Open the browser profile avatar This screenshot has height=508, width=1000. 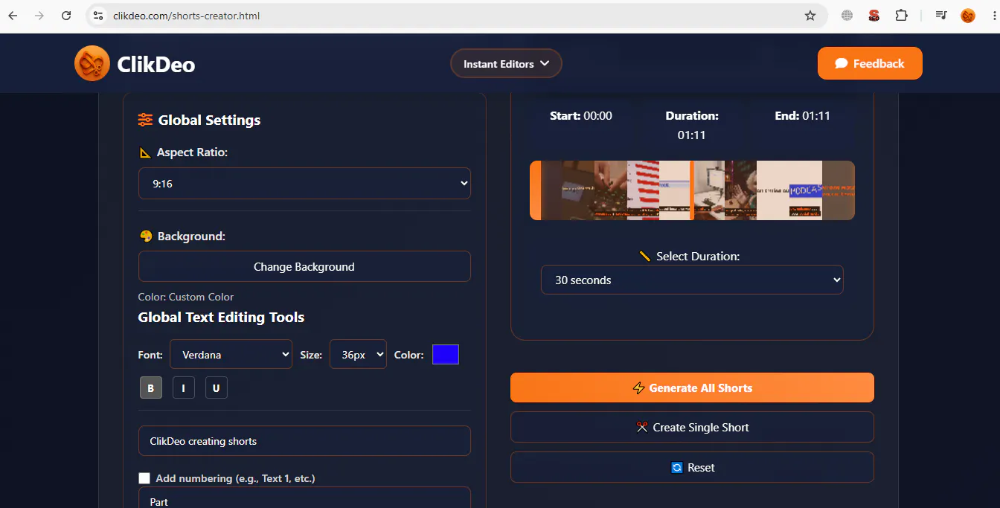click(x=968, y=16)
